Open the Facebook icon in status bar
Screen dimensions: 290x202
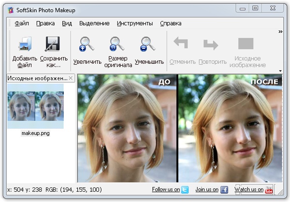224,190
